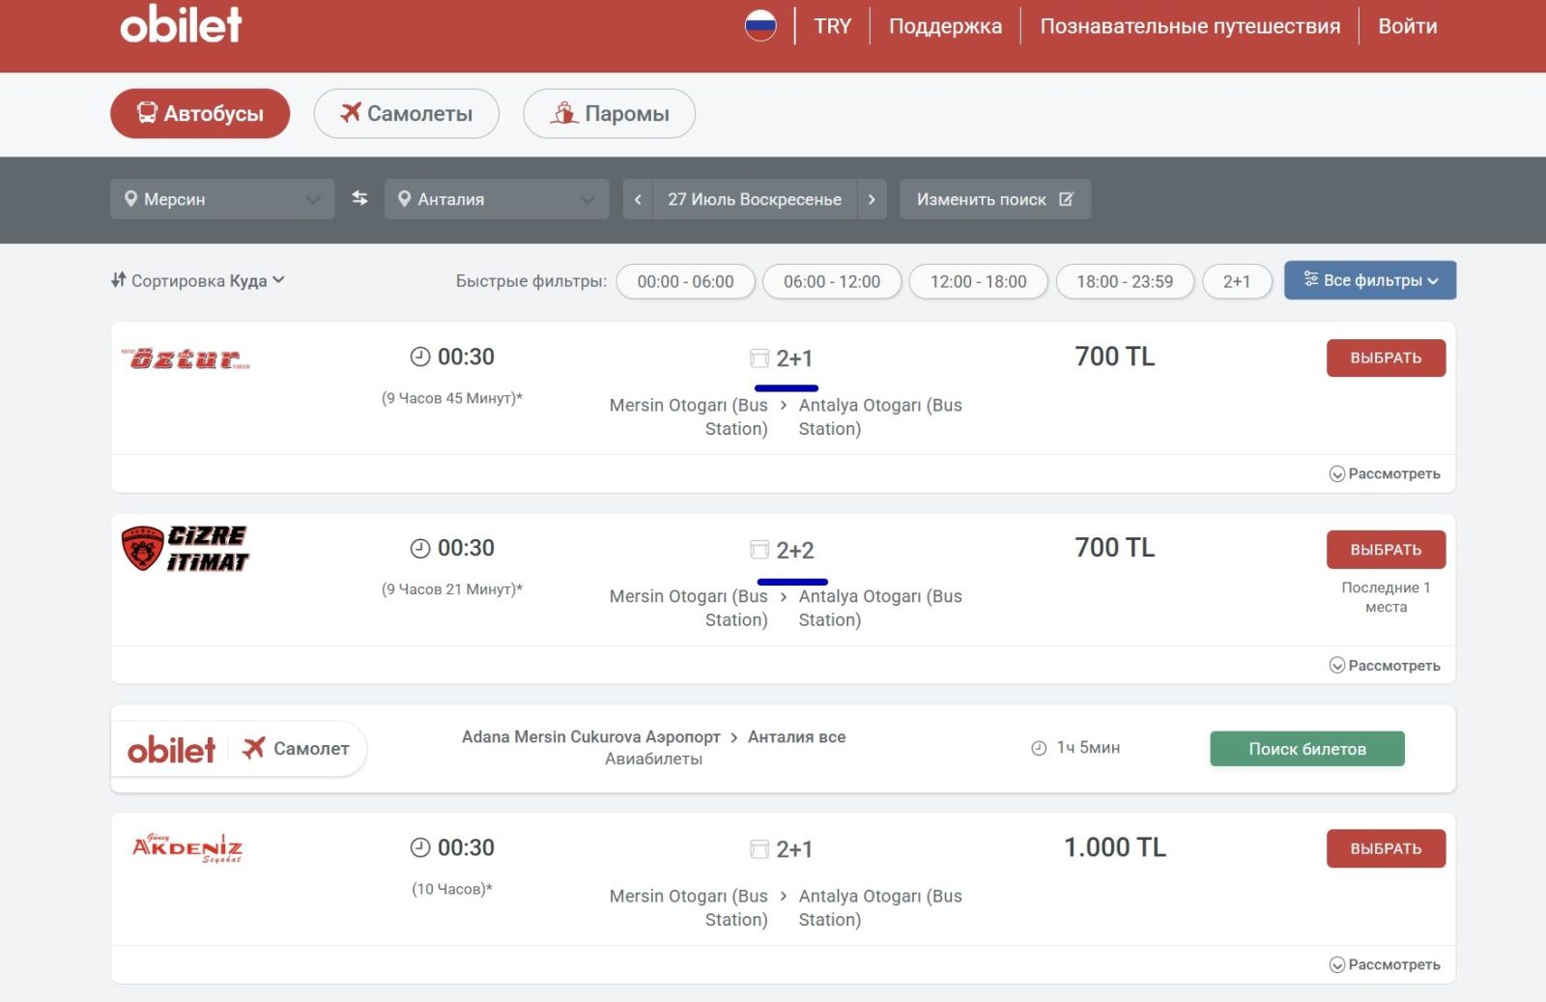Viewport: 1546px width, 1002px height.
Task: Click (9 Часов 21 Минут)* duration text
Action: (451, 589)
